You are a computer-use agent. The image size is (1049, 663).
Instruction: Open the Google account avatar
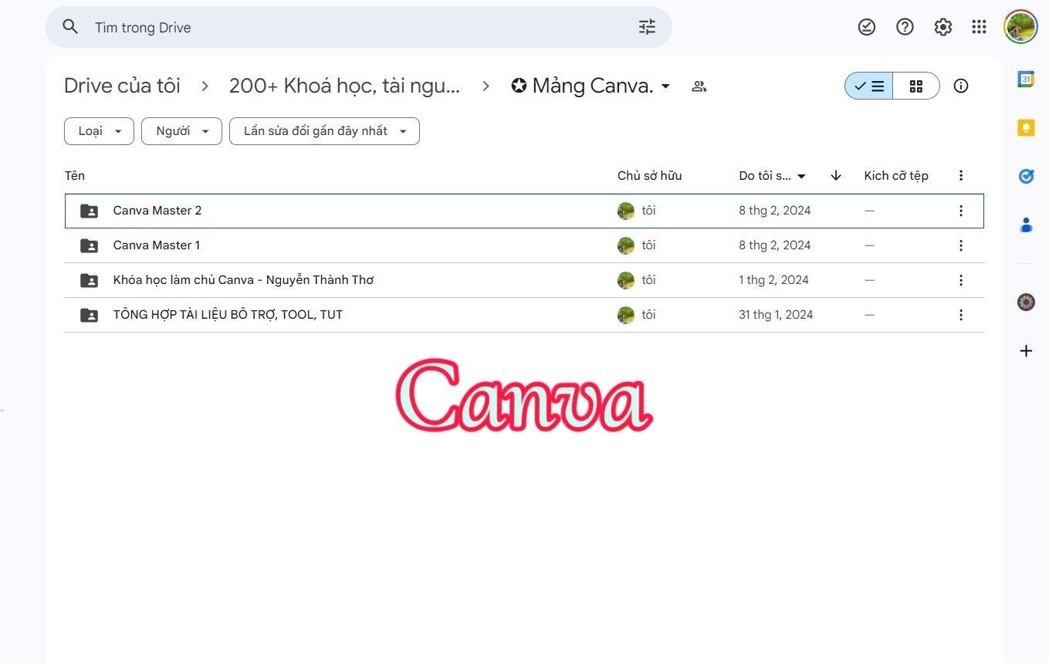[x=1020, y=27]
